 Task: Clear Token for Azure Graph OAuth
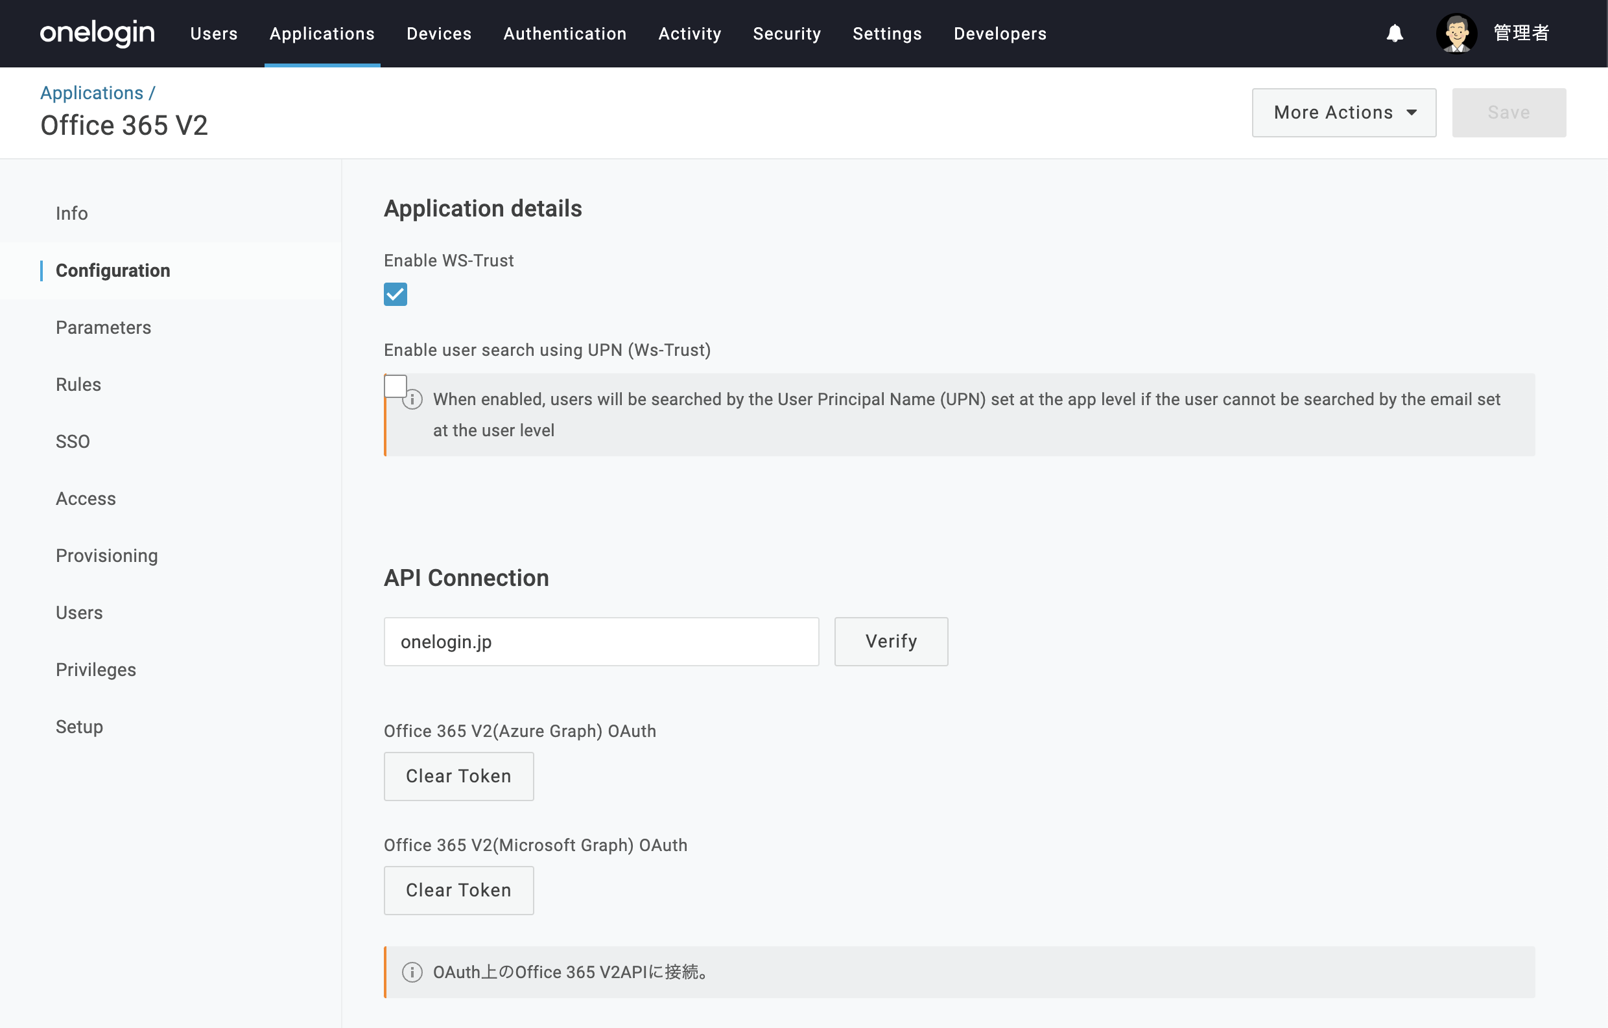tap(459, 777)
